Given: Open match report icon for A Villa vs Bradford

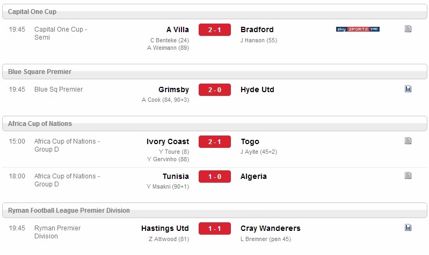Looking at the screenshot, I should pyautogui.click(x=408, y=29).
